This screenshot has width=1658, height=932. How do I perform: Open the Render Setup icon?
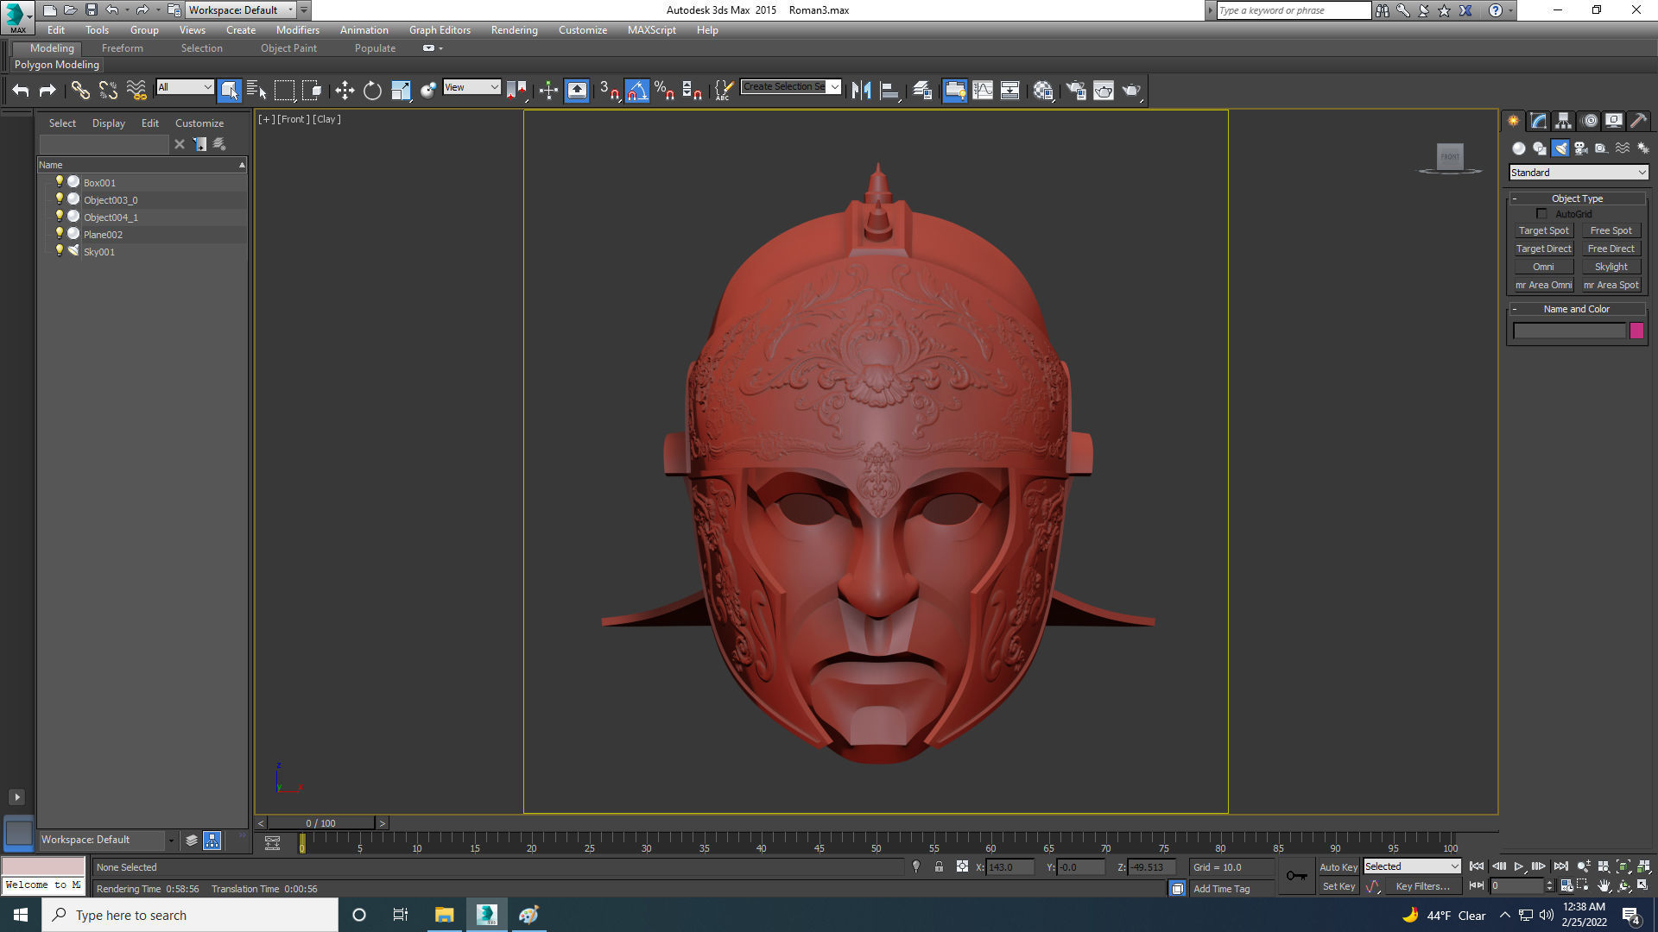(1076, 90)
